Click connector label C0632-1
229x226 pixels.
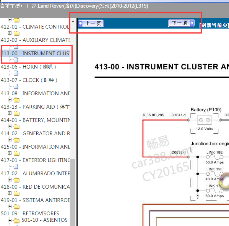(x=179, y=152)
